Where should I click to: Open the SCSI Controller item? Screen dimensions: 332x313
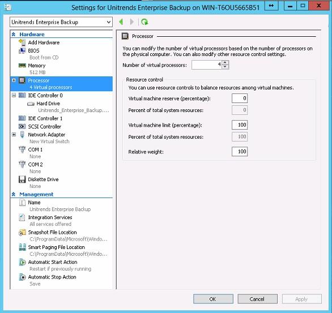(x=45, y=126)
